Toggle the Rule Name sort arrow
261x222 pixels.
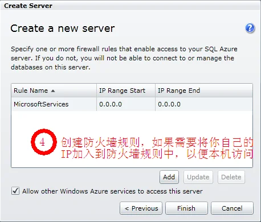point(53,91)
